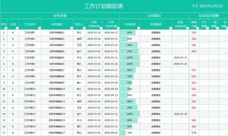Open the 今天预警 filter dropdown

[207, 28]
